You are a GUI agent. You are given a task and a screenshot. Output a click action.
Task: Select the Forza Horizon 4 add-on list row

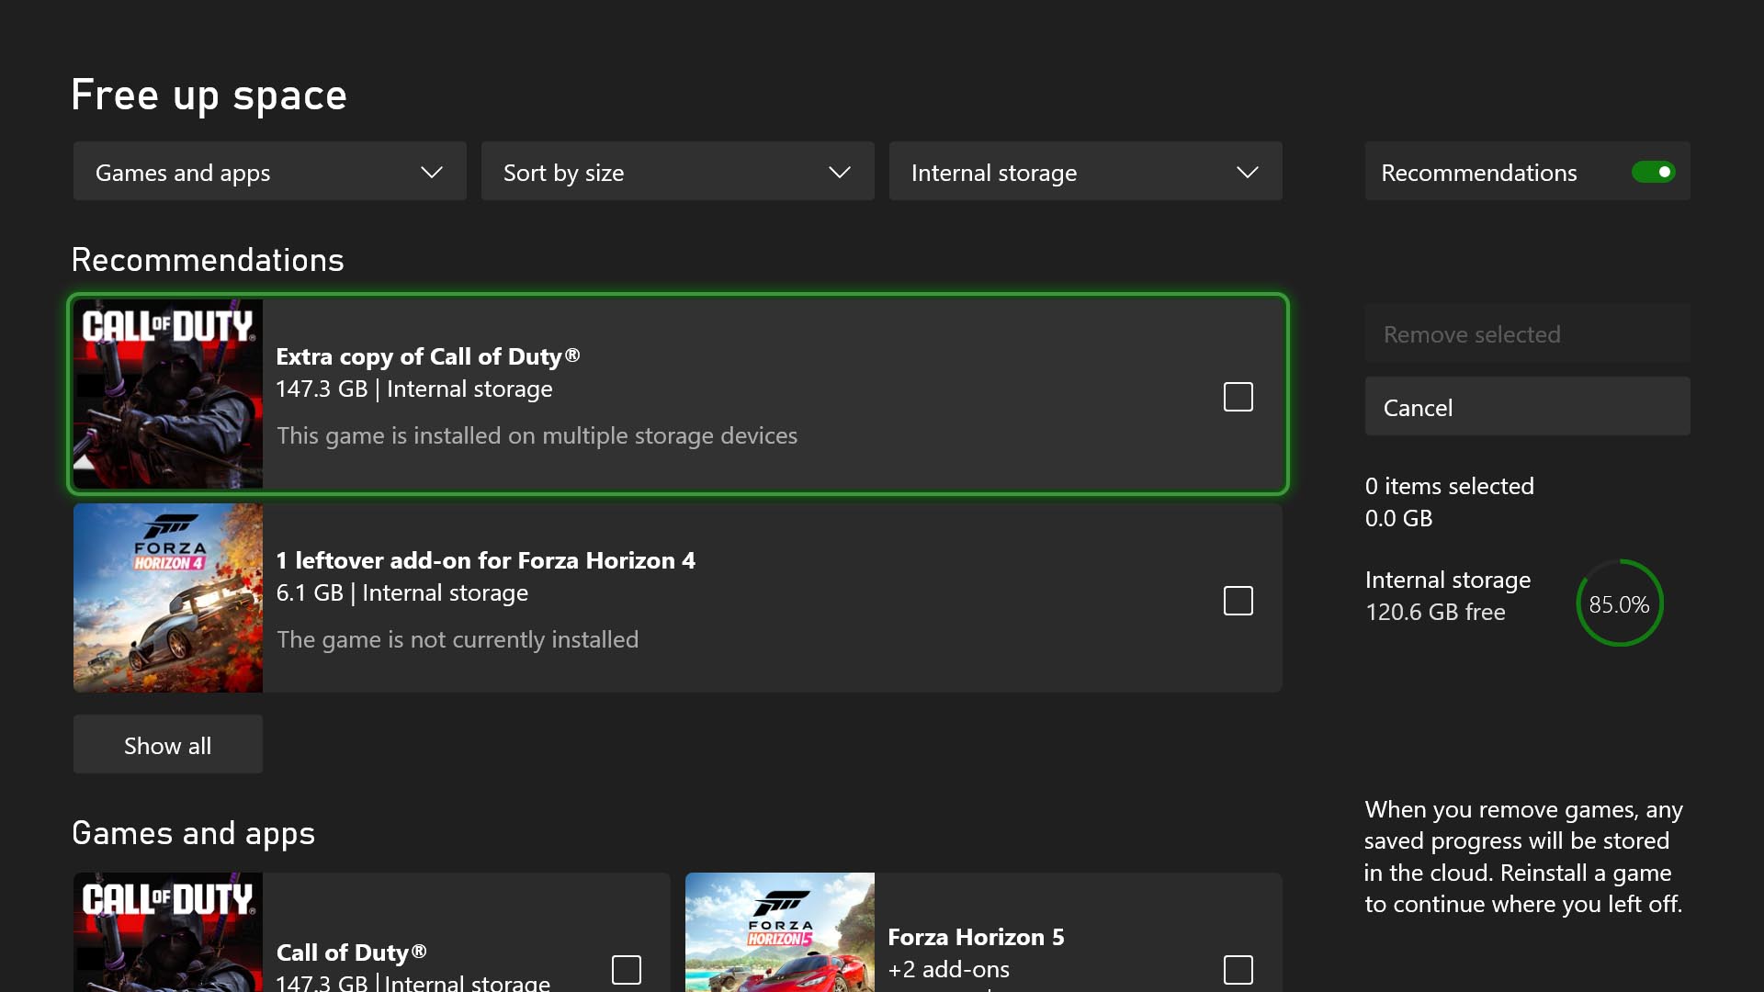680,598
